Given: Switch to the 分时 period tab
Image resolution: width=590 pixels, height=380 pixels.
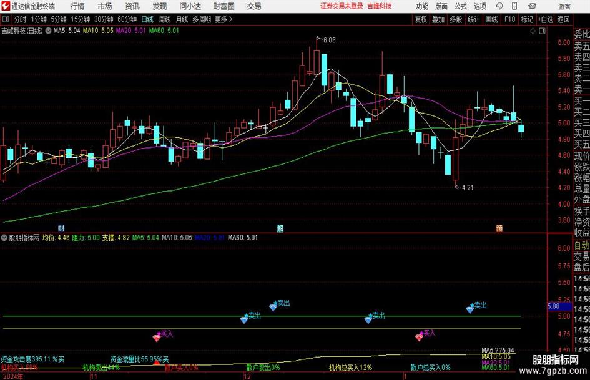Looking at the screenshot, I should (x=21, y=19).
